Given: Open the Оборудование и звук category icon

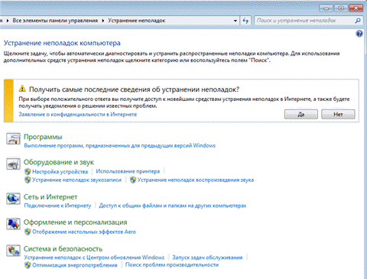Looking at the screenshot, I should 13,164.
